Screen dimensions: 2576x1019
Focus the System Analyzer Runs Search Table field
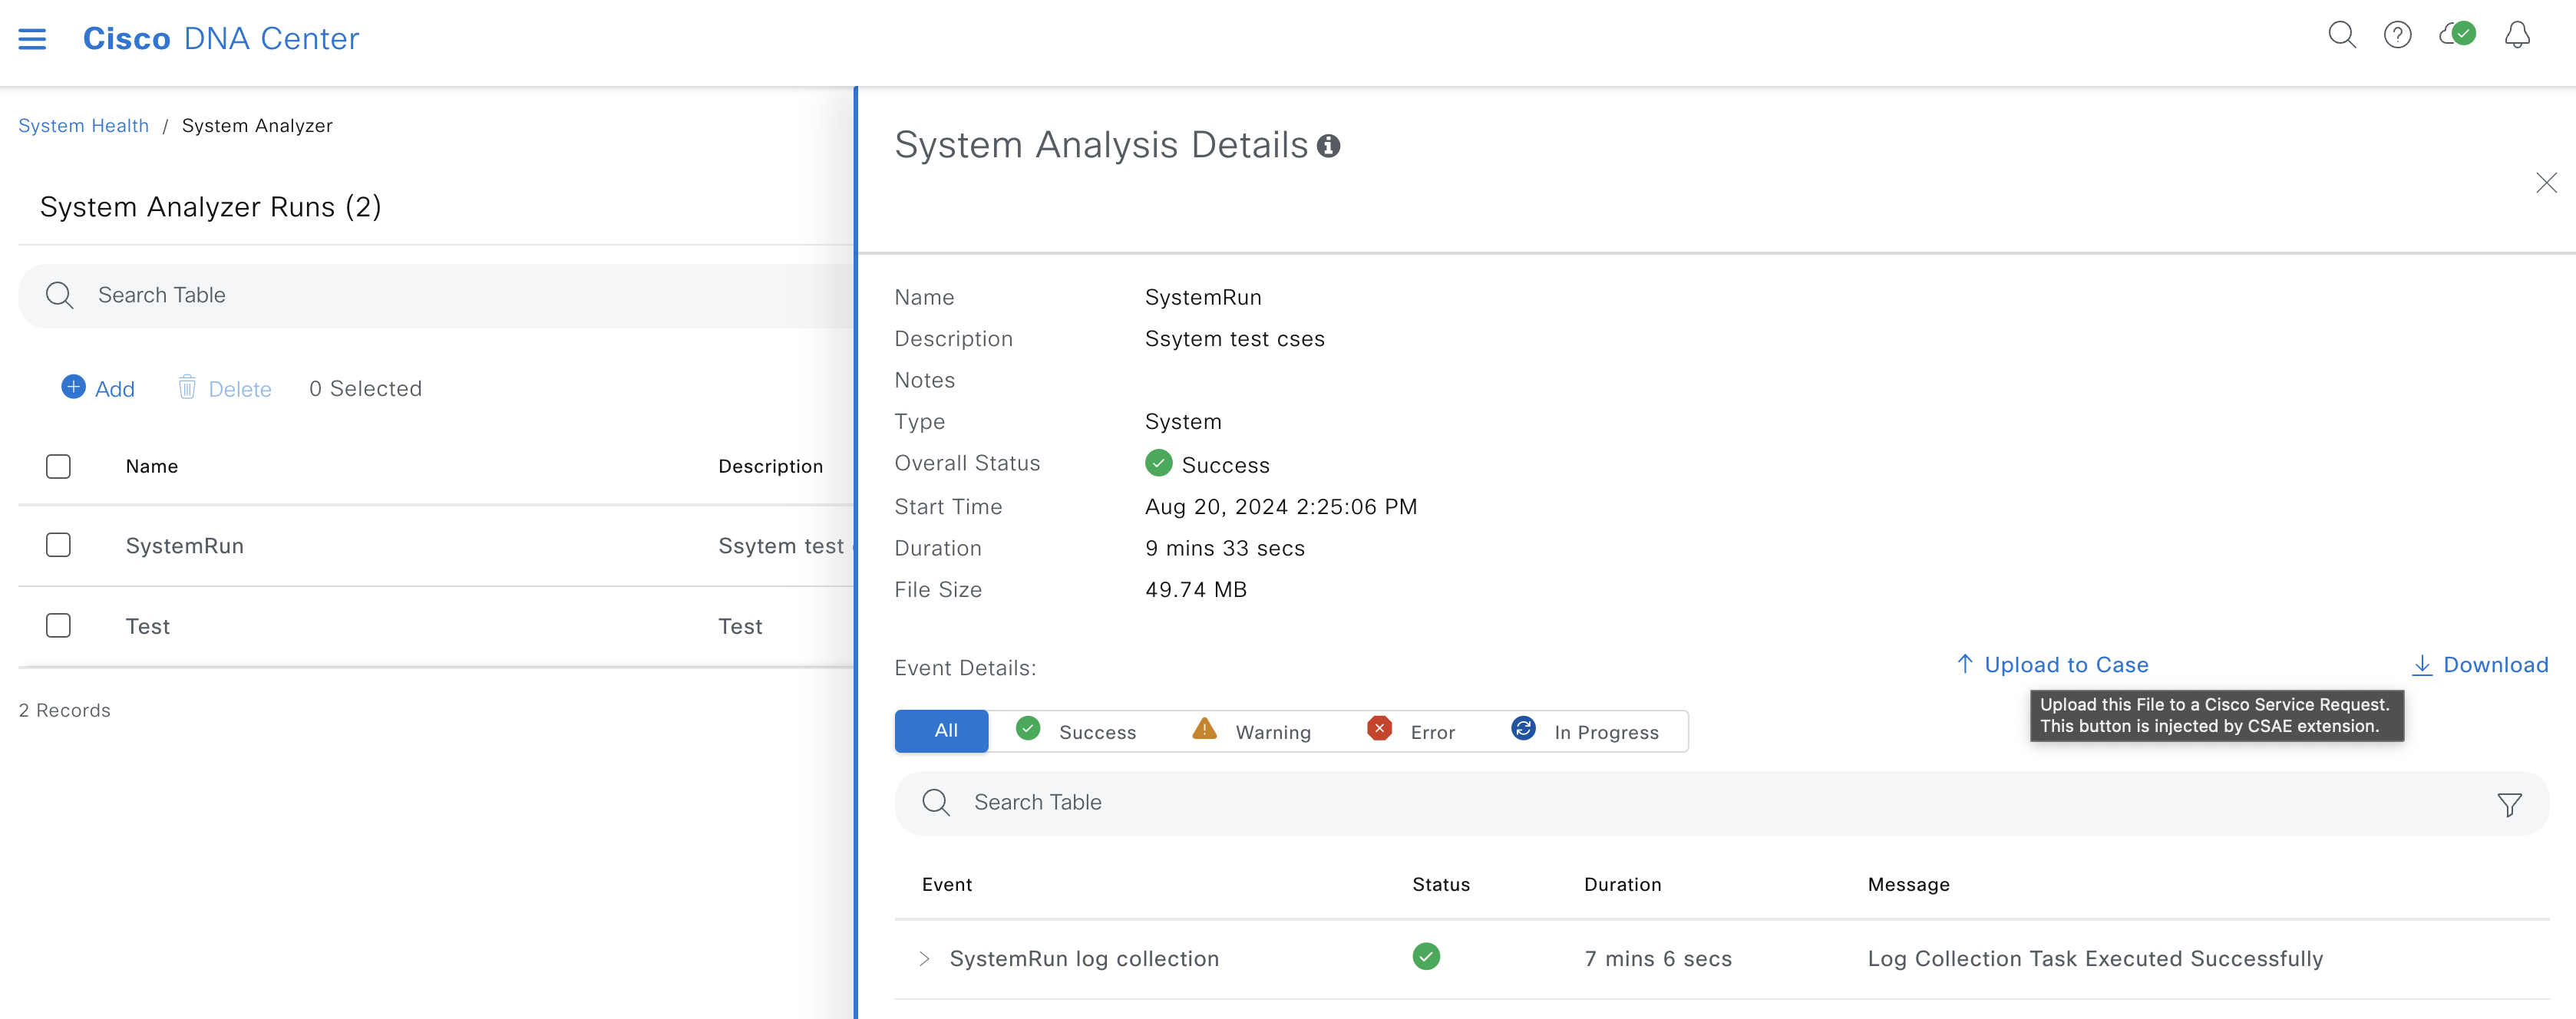(x=436, y=296)
